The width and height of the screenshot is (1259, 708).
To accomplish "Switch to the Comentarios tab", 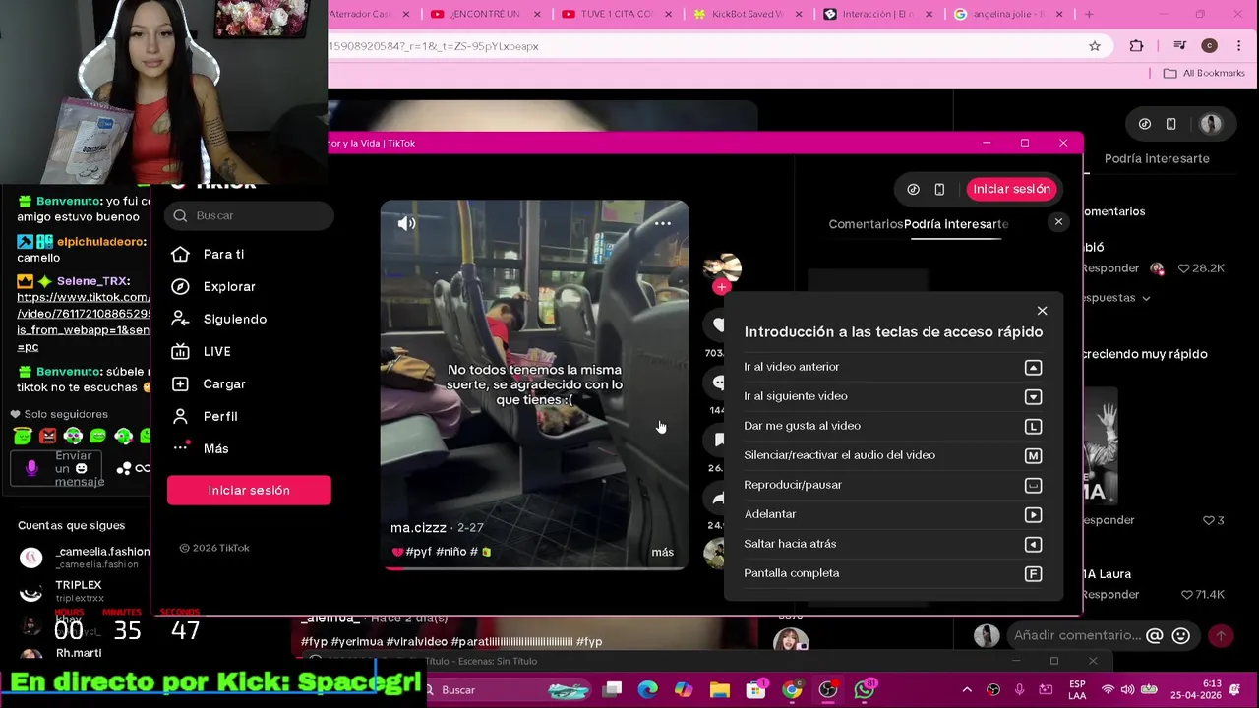I will (866, 224).
